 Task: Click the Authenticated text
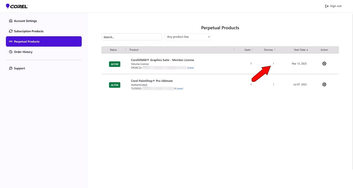(x=139, y=85)
